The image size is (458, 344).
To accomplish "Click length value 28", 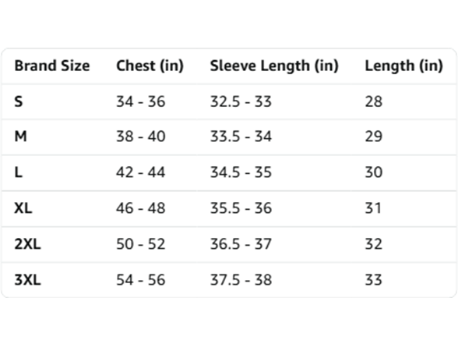I will coord(374,101).
